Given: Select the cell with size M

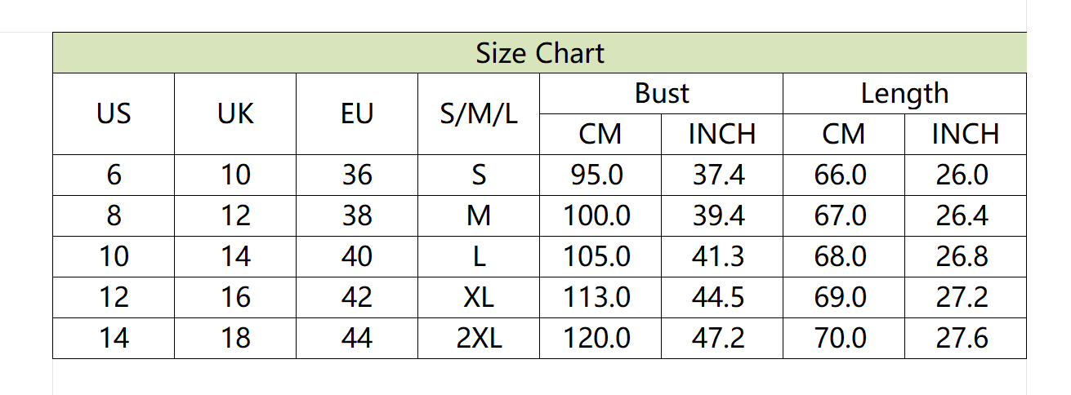Looking at the screenshot, I should (x=479, y=215).
